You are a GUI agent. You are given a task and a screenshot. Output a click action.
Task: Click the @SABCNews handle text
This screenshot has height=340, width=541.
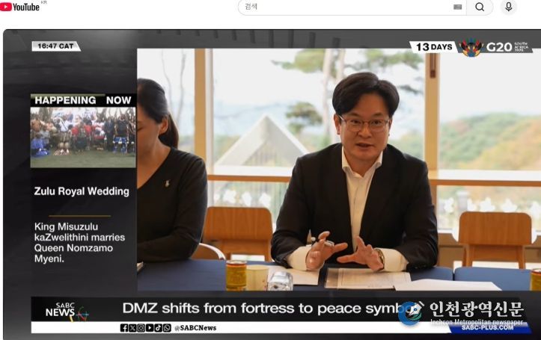[195, 327]
